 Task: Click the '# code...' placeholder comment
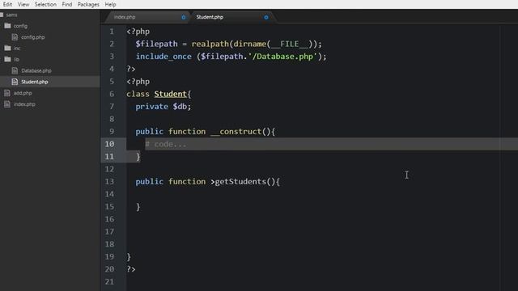[x=166, y=144]
